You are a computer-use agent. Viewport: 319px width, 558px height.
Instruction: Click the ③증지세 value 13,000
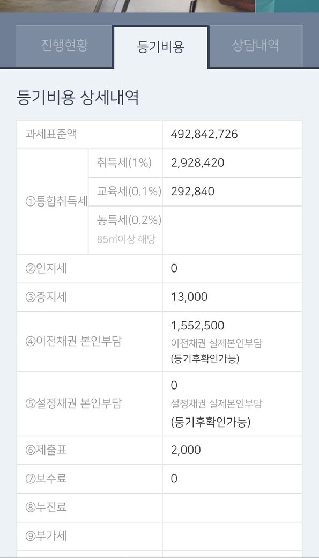pos(189,297)
